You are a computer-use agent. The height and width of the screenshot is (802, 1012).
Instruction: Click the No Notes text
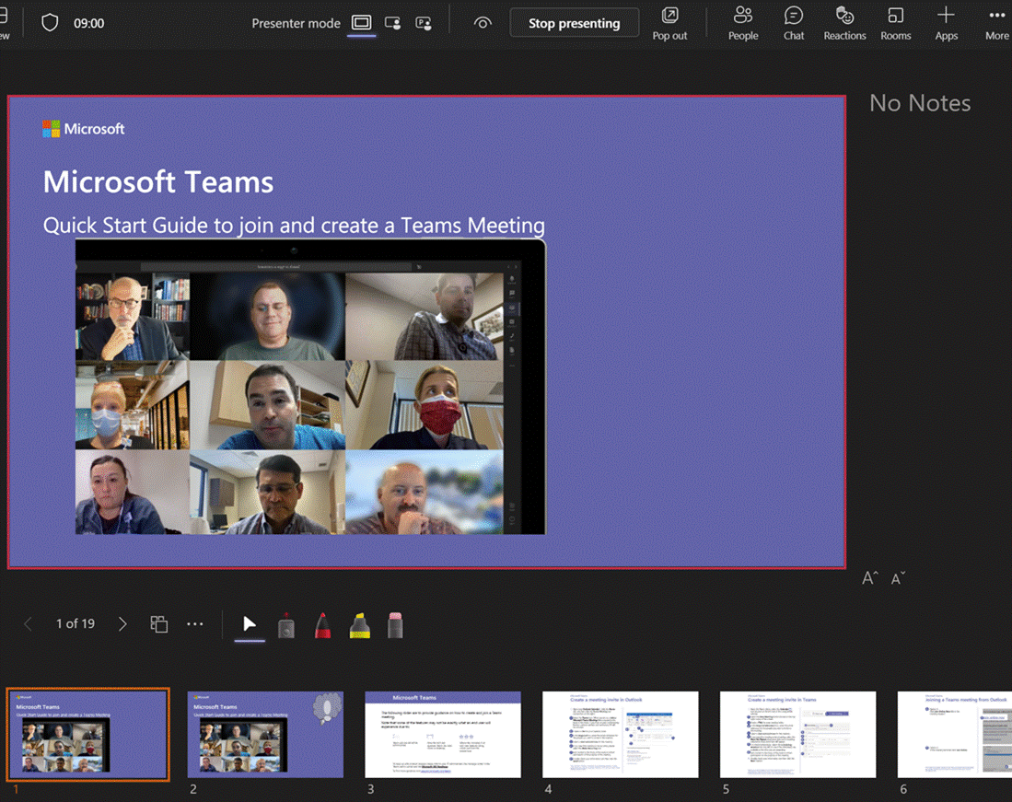click(x=920, y=103)
